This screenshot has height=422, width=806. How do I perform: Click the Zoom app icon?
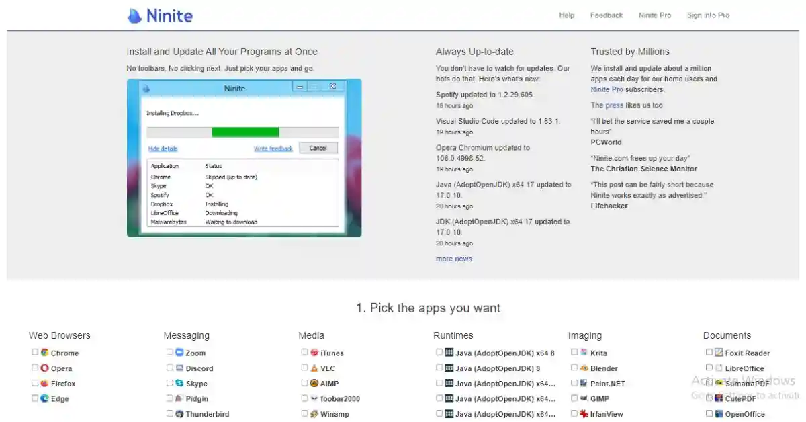coord(179,352)
